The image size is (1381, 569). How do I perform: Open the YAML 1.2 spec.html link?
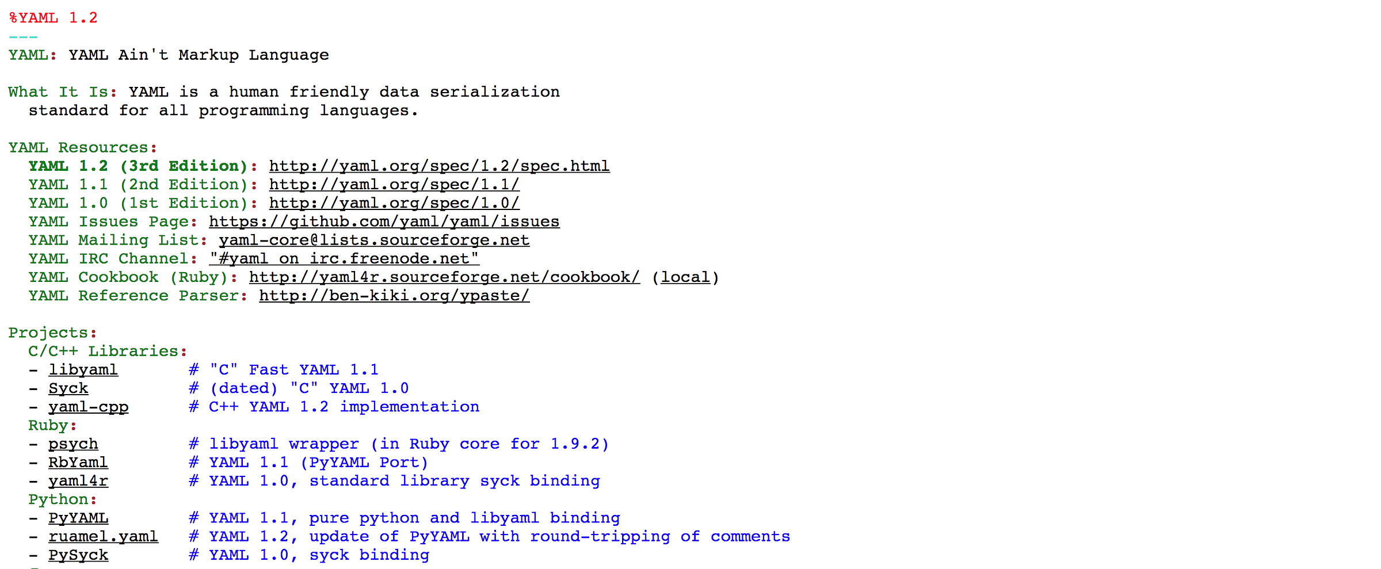click(x=439, y=166)
